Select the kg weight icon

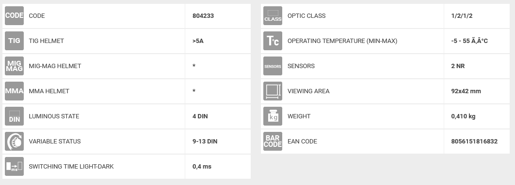pos(273,116)
